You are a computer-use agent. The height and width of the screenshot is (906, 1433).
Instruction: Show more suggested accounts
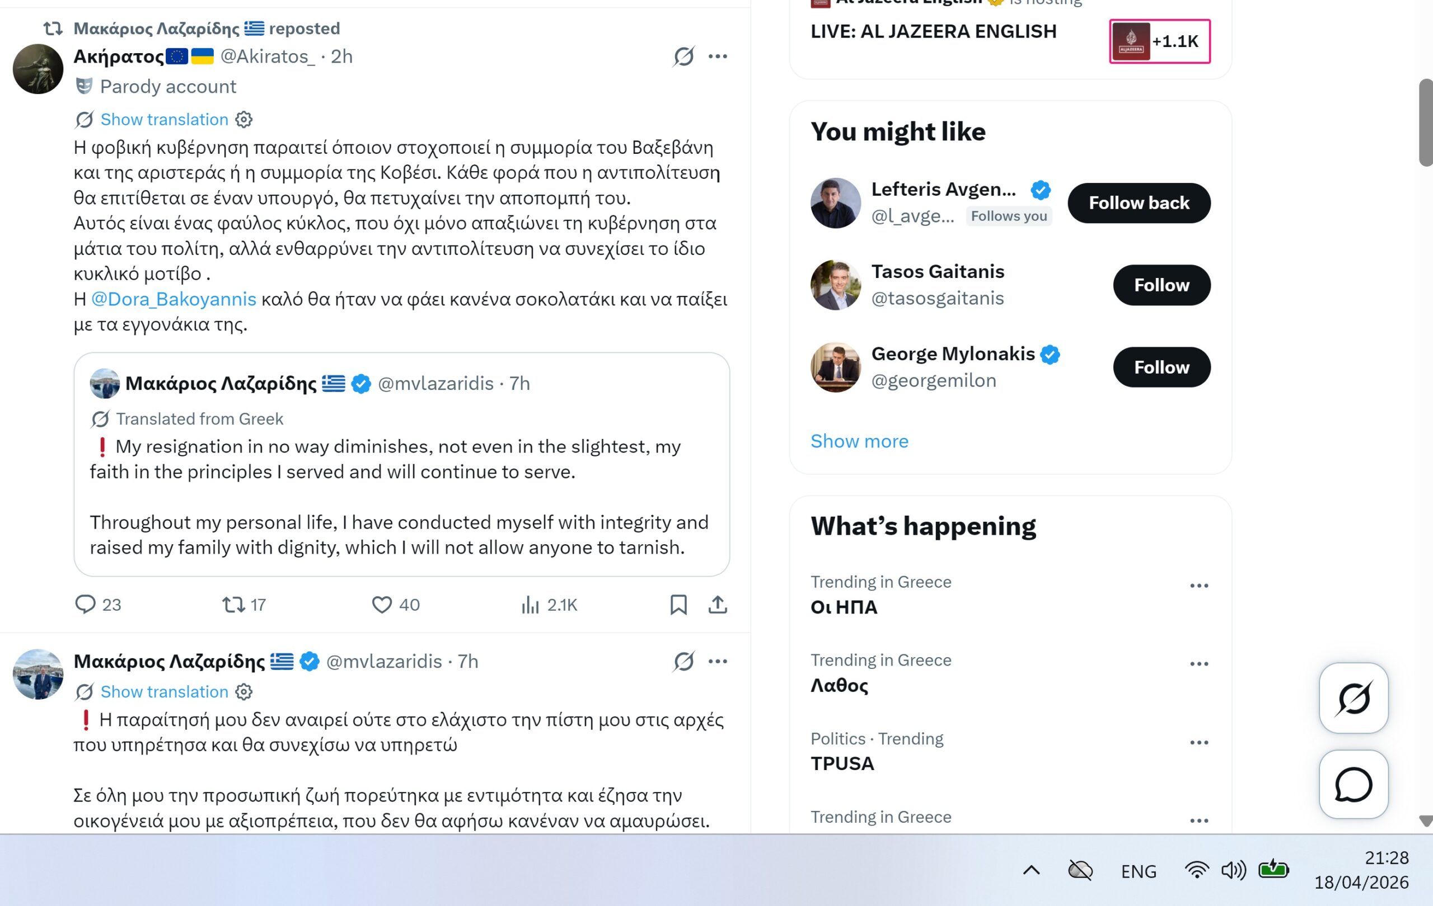[x=859, y=441]
